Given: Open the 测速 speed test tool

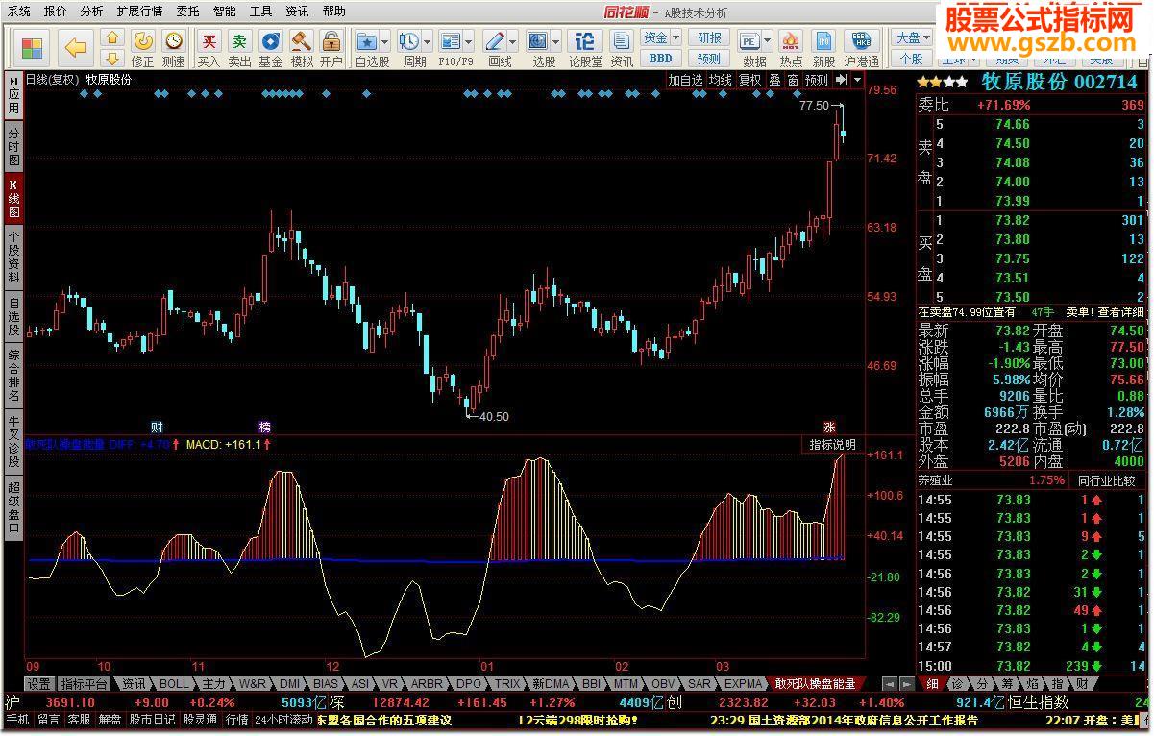Looking at the screenshot, I should point(173,48).
